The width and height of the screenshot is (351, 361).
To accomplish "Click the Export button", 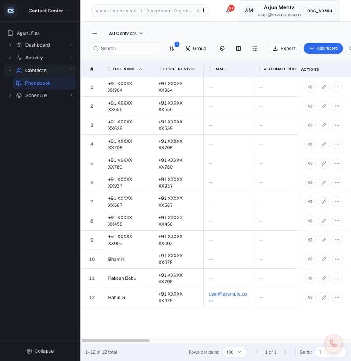I will tap(284, 48).
